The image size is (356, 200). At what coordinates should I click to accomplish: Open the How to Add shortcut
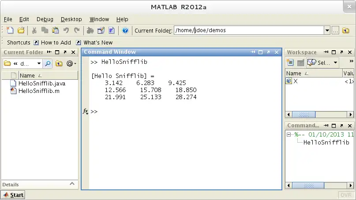point(52,43)
